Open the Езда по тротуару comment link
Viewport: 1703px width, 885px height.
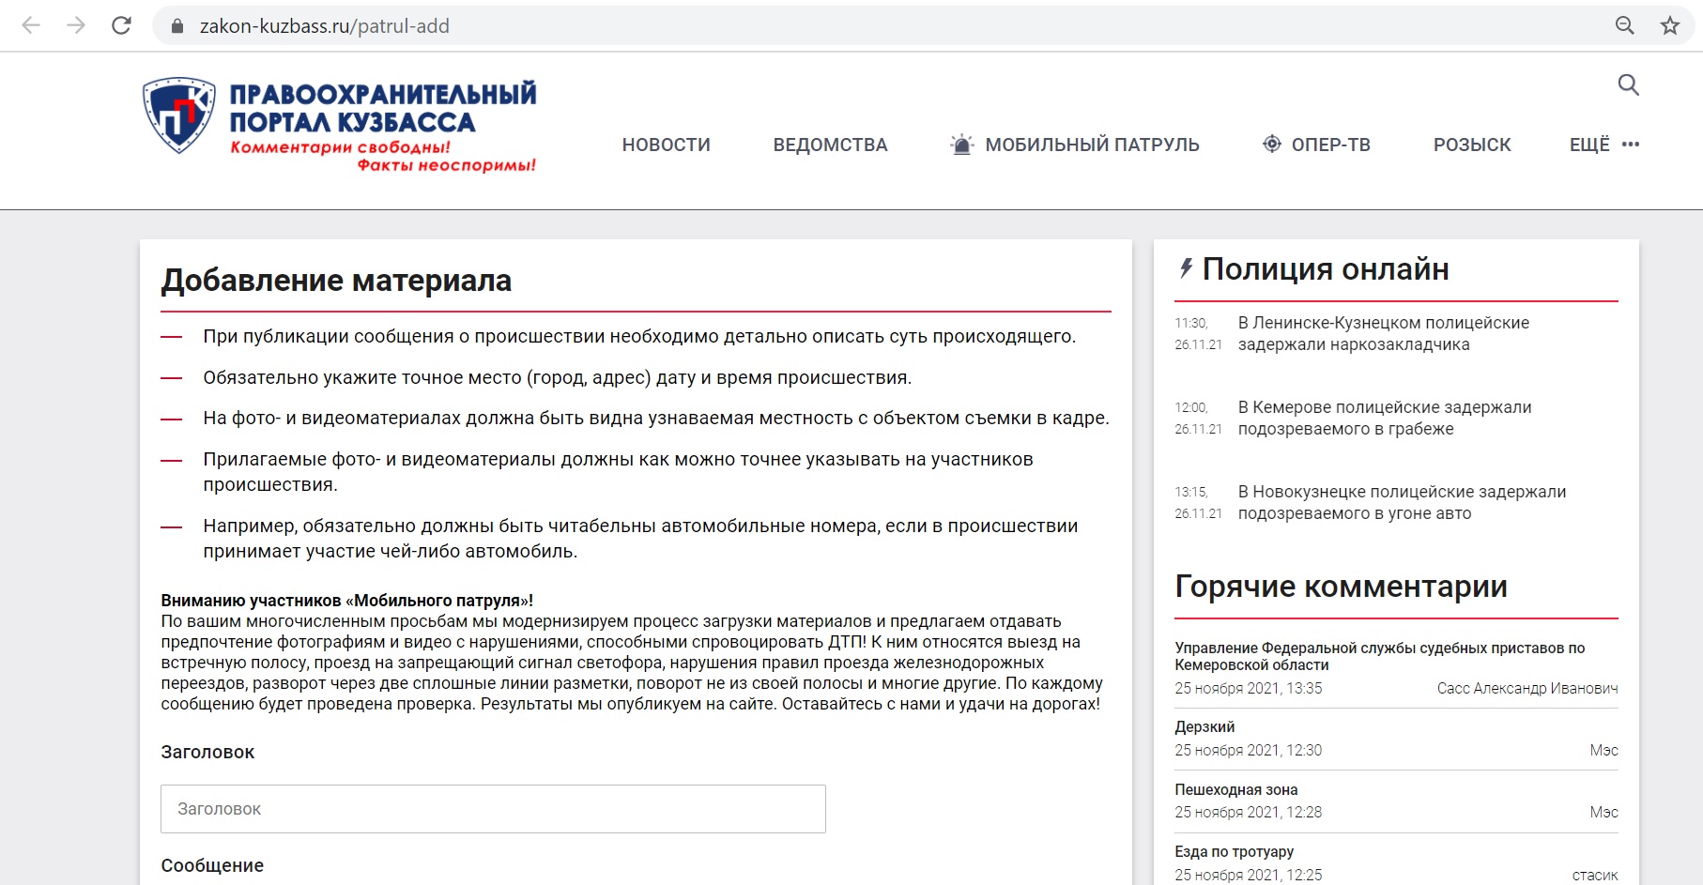coord(1234,851)
